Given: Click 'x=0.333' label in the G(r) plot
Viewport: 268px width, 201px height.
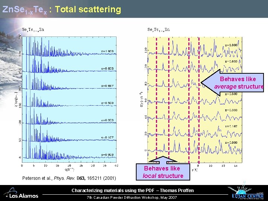Looking at the screenshot, I should coord(231,110).
